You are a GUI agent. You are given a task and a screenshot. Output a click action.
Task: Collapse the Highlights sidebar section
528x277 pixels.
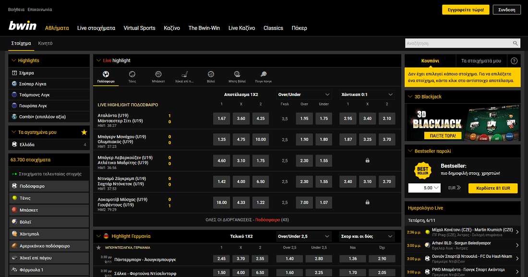[14, 60]
